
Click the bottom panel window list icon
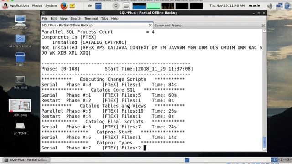point(187,160)
